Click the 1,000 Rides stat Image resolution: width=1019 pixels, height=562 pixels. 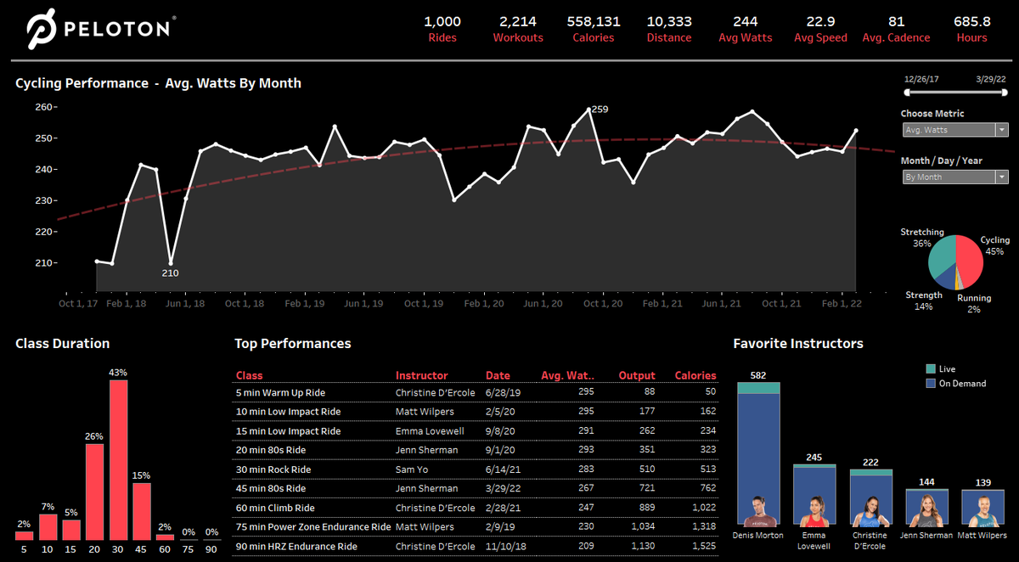442,29
